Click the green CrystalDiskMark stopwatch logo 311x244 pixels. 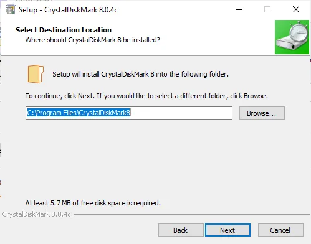pyautogui.click(x=292, y=37)
